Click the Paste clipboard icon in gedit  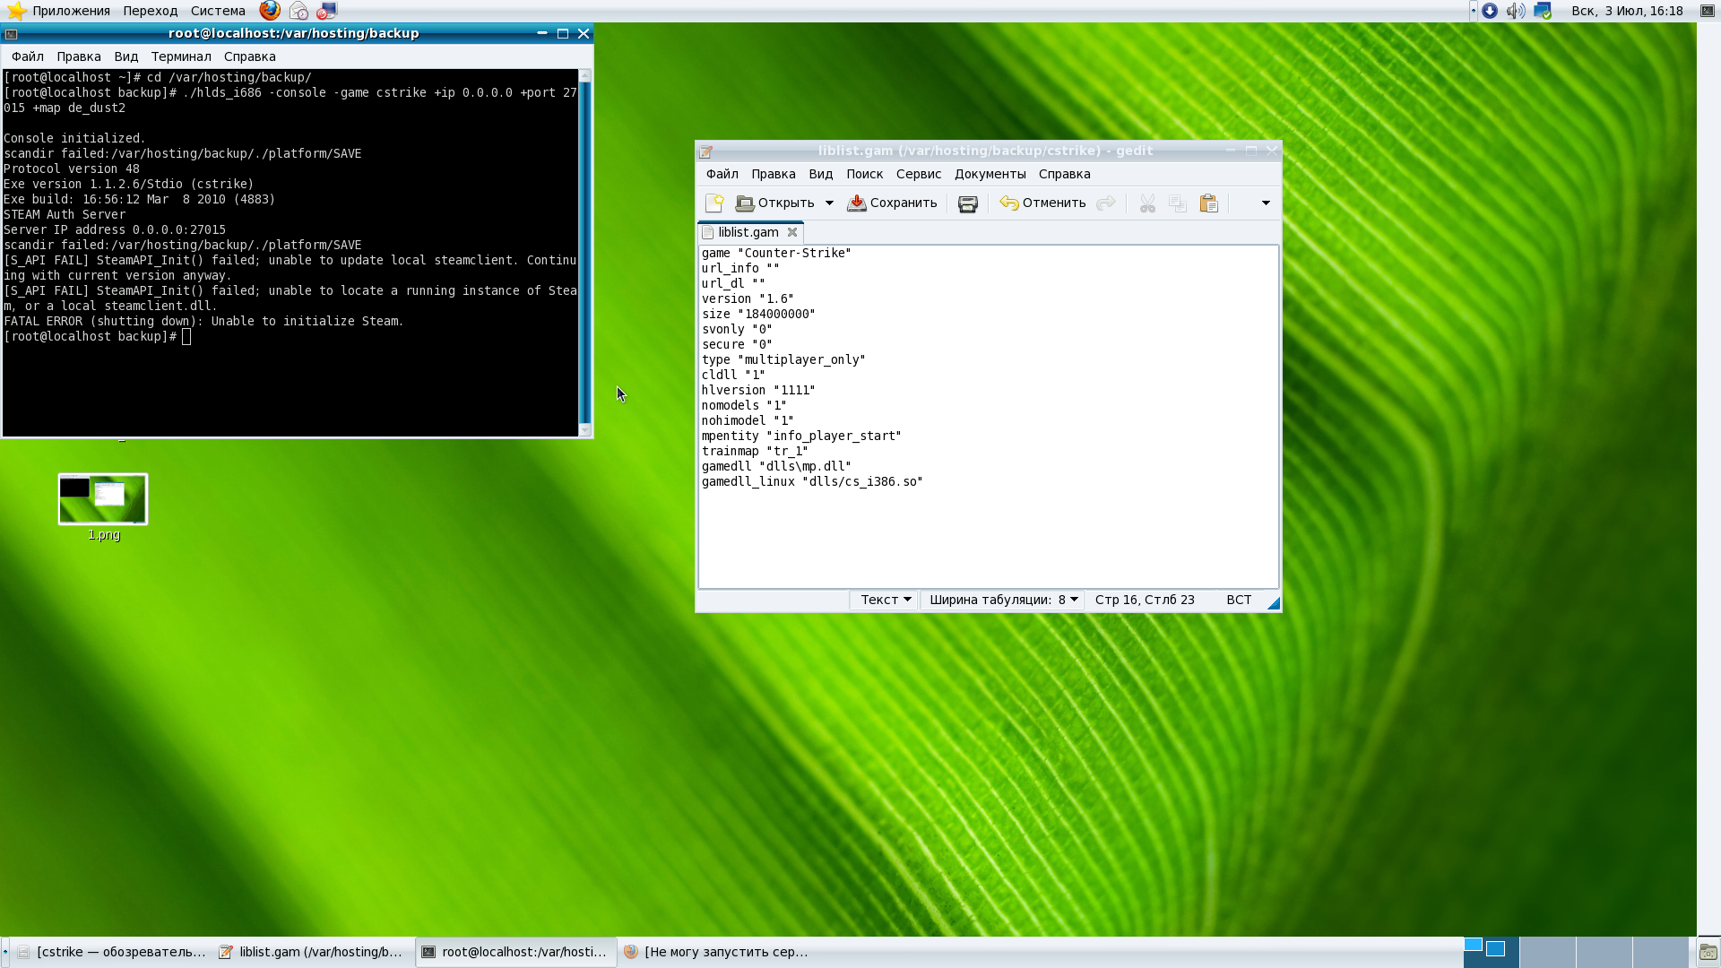(1209, 203)
